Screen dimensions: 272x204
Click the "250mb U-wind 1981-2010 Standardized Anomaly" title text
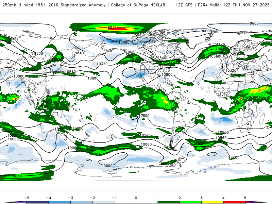click(x=54, y=5)
